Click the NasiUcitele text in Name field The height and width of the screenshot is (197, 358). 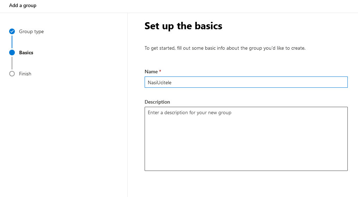[x=159, y=82]
